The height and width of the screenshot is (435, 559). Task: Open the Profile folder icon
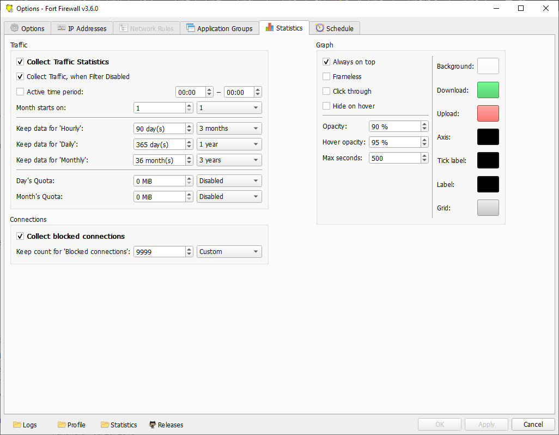62,425
